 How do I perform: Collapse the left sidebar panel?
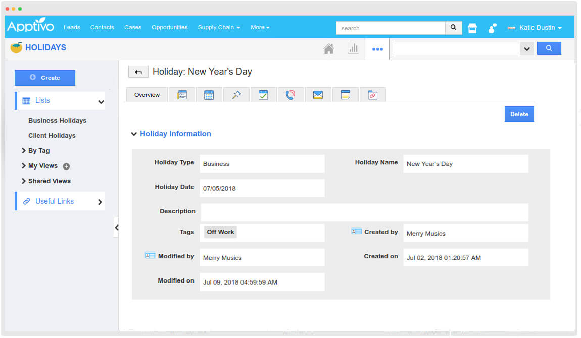pos(116,228)
